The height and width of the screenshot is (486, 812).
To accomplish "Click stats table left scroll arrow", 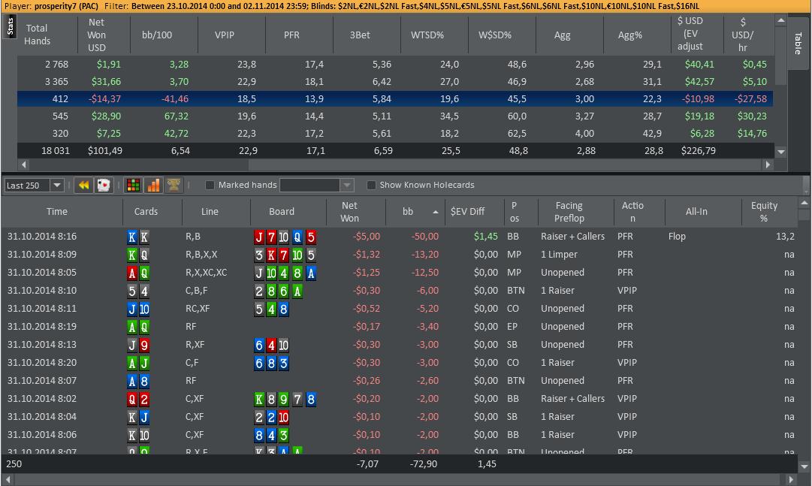I will coord(23,165).
